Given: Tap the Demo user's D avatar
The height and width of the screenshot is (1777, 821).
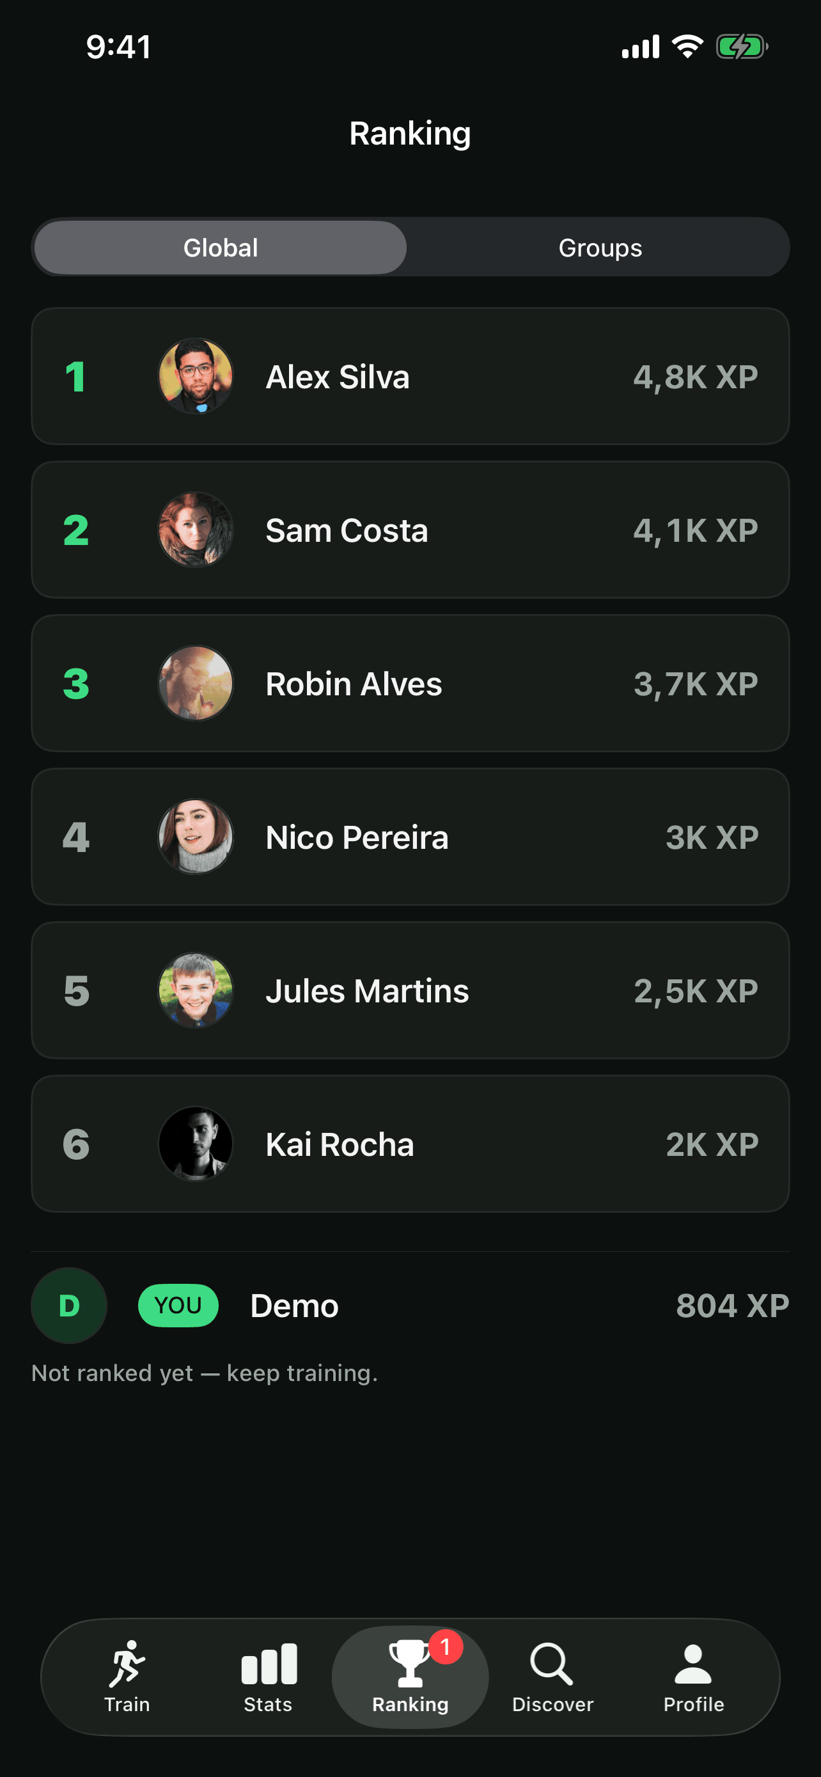Looking at the screenshot, I should coord(69,1305).
